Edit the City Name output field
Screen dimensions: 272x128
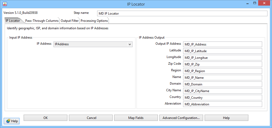point(222,91)
